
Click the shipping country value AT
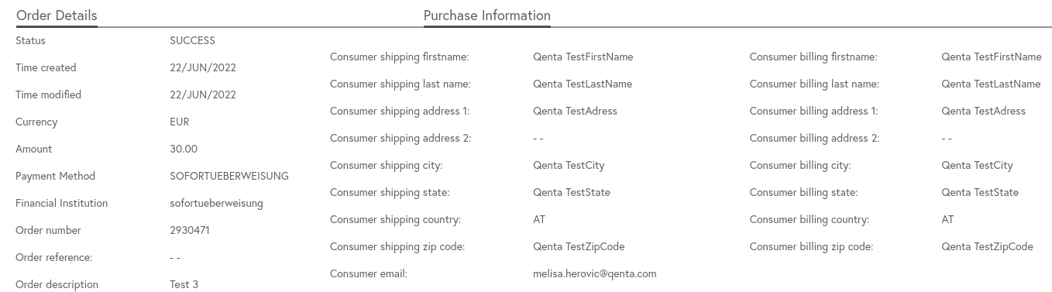pos(539,219)
